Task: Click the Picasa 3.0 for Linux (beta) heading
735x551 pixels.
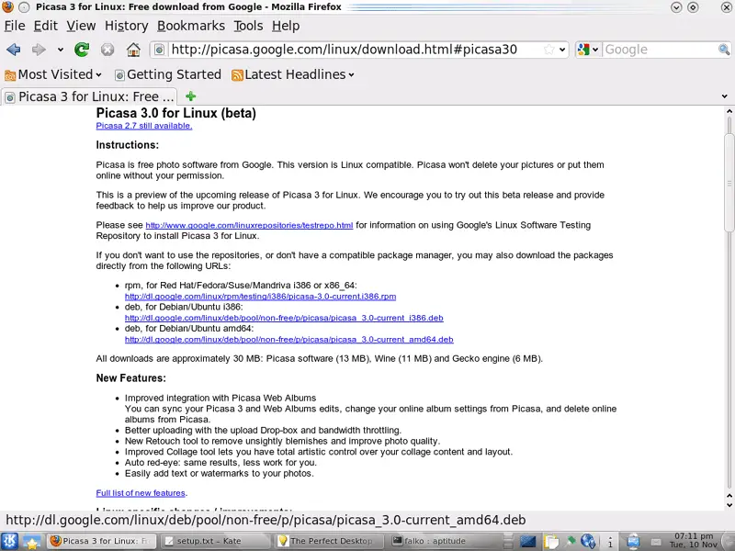Action: click(176, 113)
